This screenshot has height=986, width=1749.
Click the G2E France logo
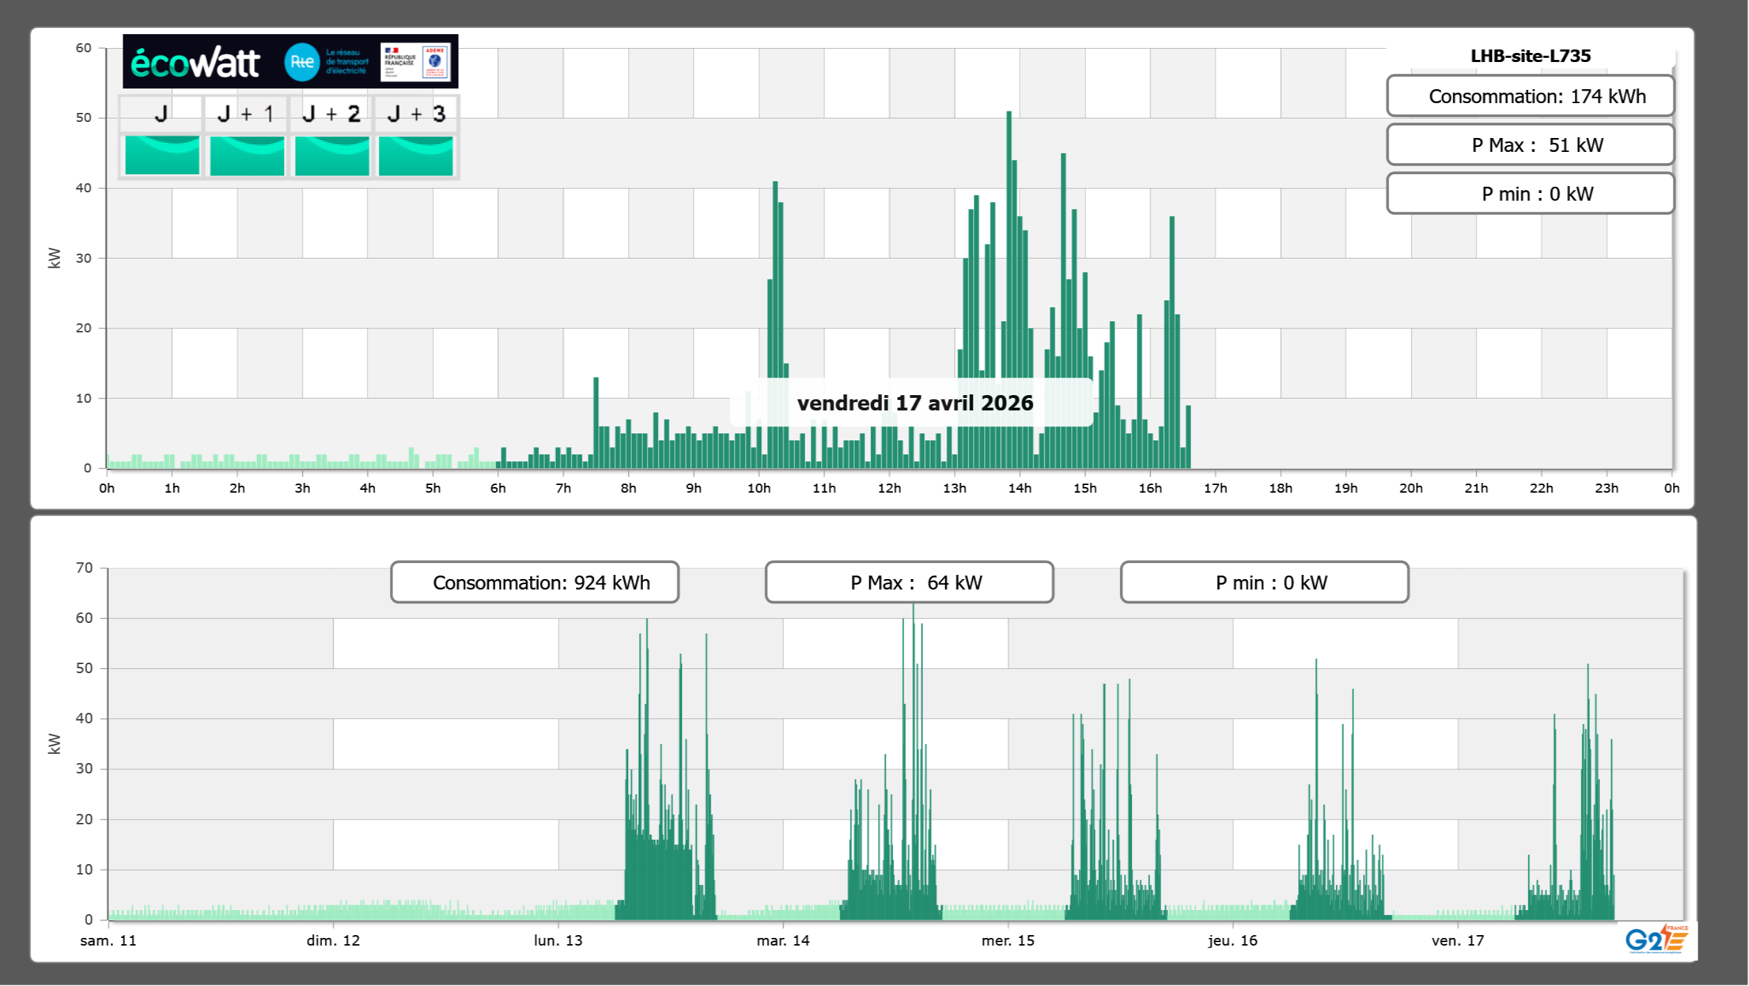[1656, 939]
